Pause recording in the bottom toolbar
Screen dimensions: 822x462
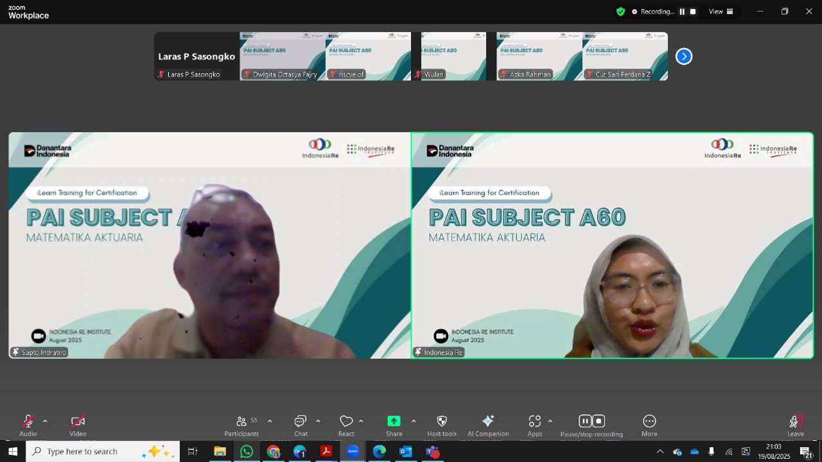click(x=585, y=422)
